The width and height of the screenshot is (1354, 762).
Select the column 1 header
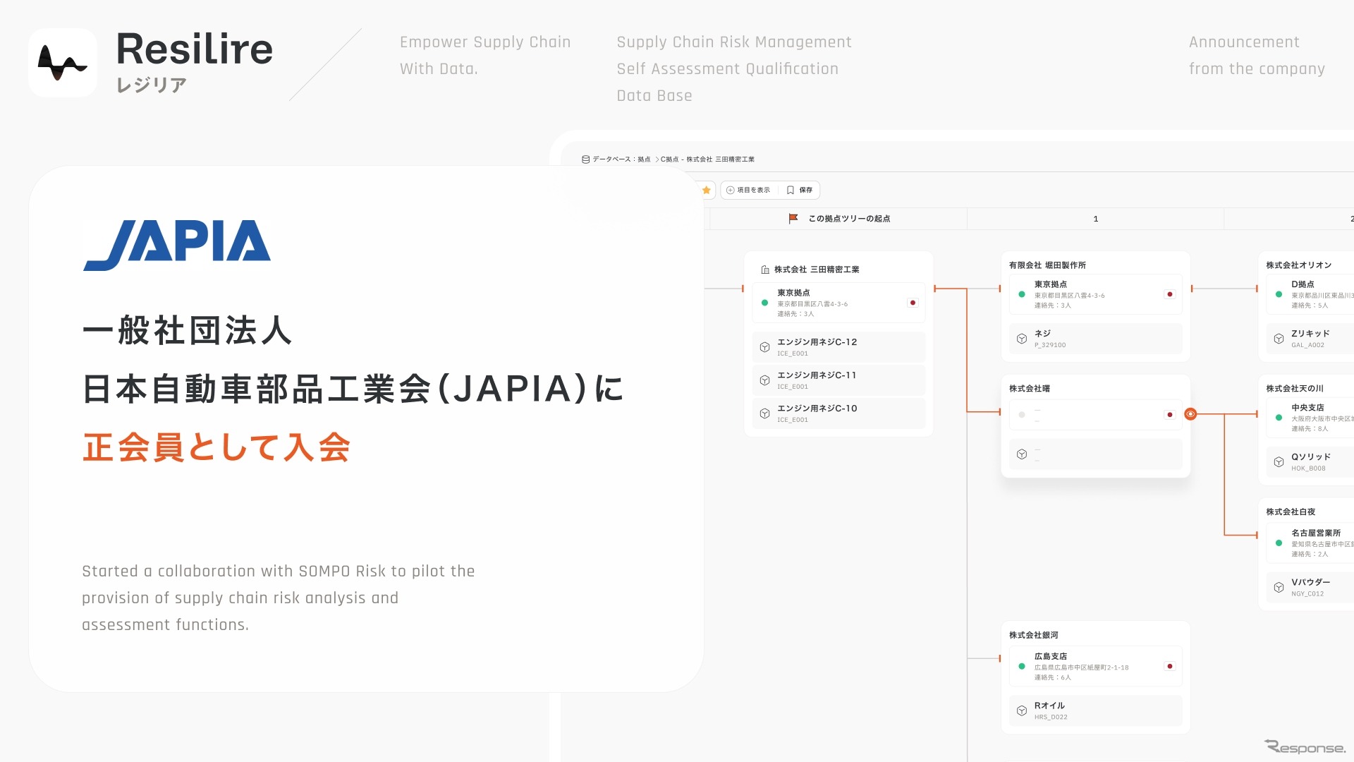tap(1095, 219)
